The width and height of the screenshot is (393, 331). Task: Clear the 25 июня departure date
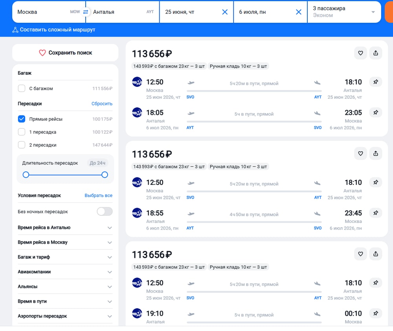click(x=225, y=12)
